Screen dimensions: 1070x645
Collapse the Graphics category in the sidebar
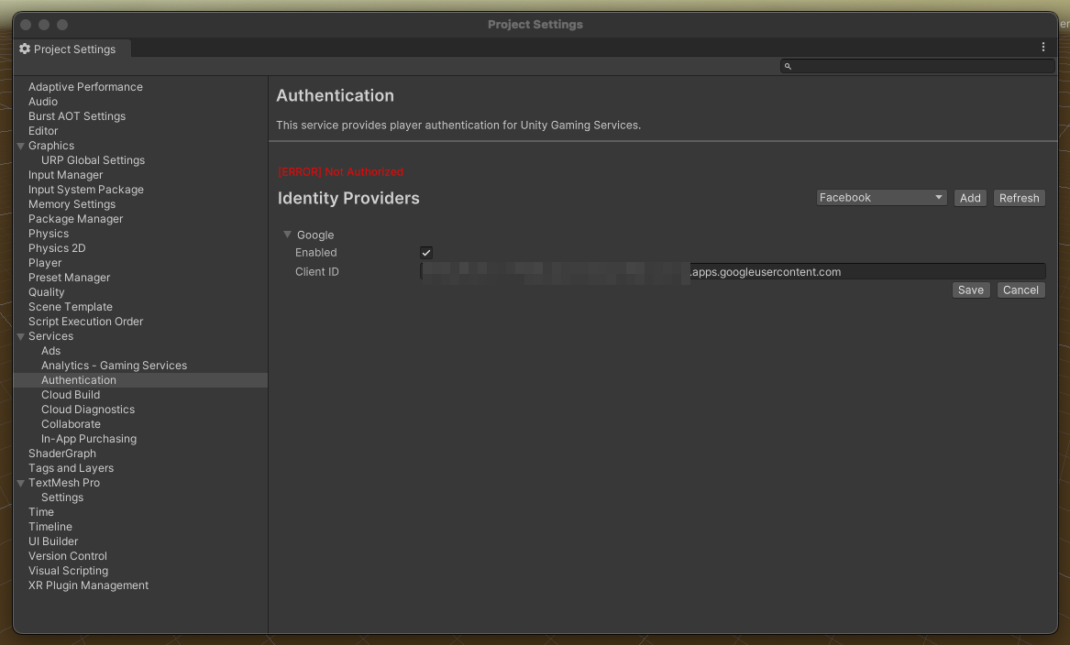point(20,145)
